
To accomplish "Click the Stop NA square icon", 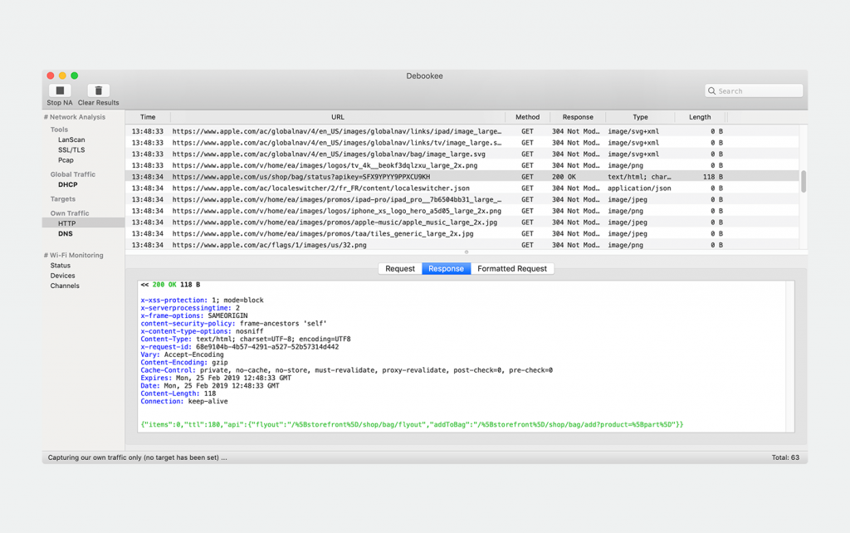I will click(60, 90).
